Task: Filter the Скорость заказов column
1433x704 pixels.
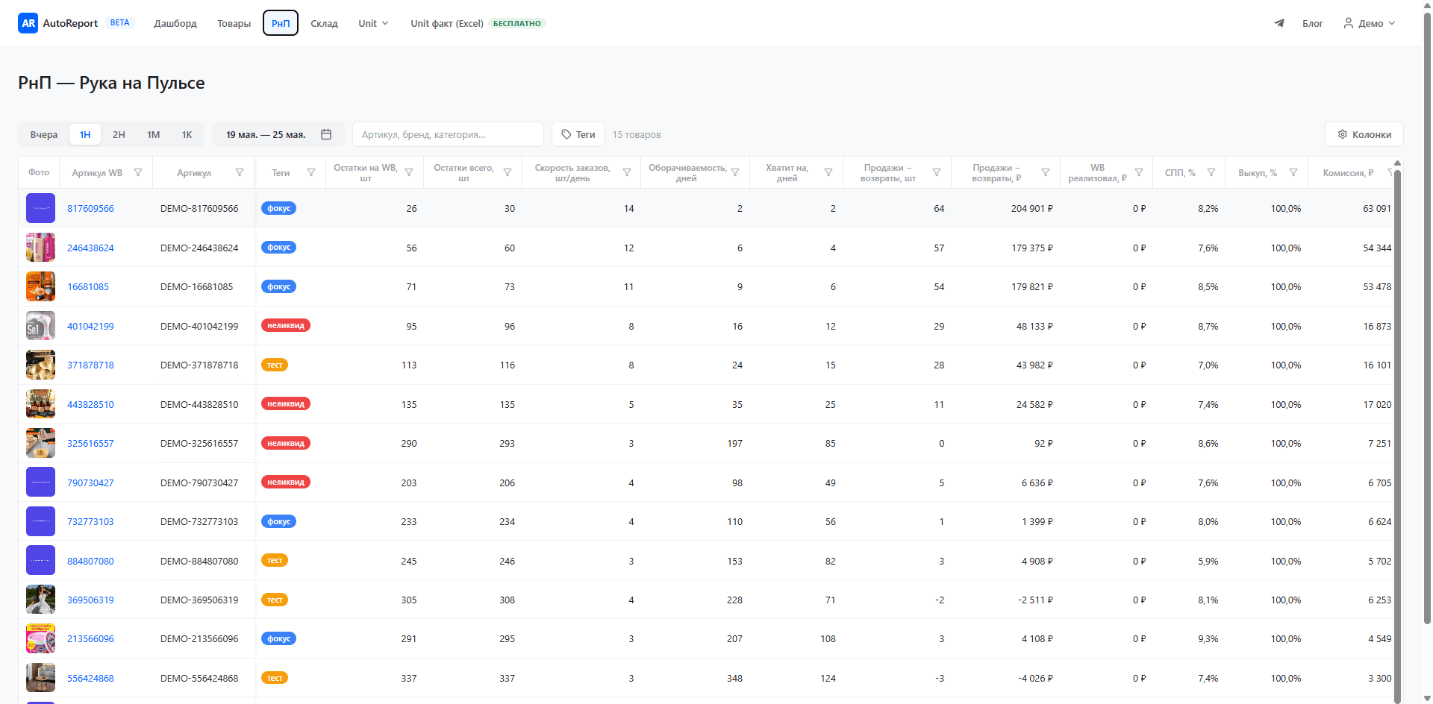Action: (627, 172)
